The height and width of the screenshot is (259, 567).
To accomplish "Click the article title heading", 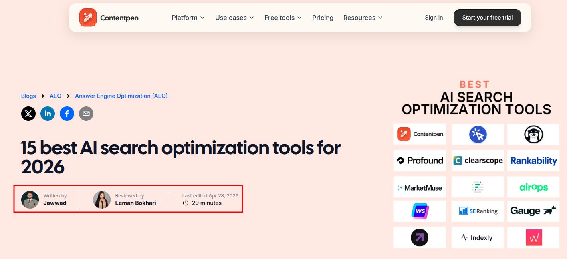I will 181,157.
